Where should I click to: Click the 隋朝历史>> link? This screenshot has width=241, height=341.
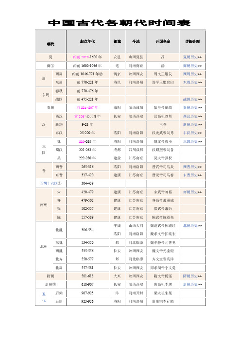[192, 276]
